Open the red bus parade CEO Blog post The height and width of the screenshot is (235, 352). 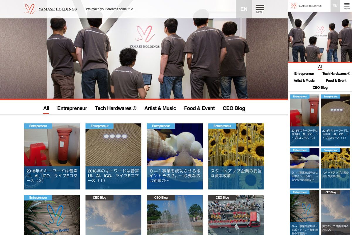236,216
